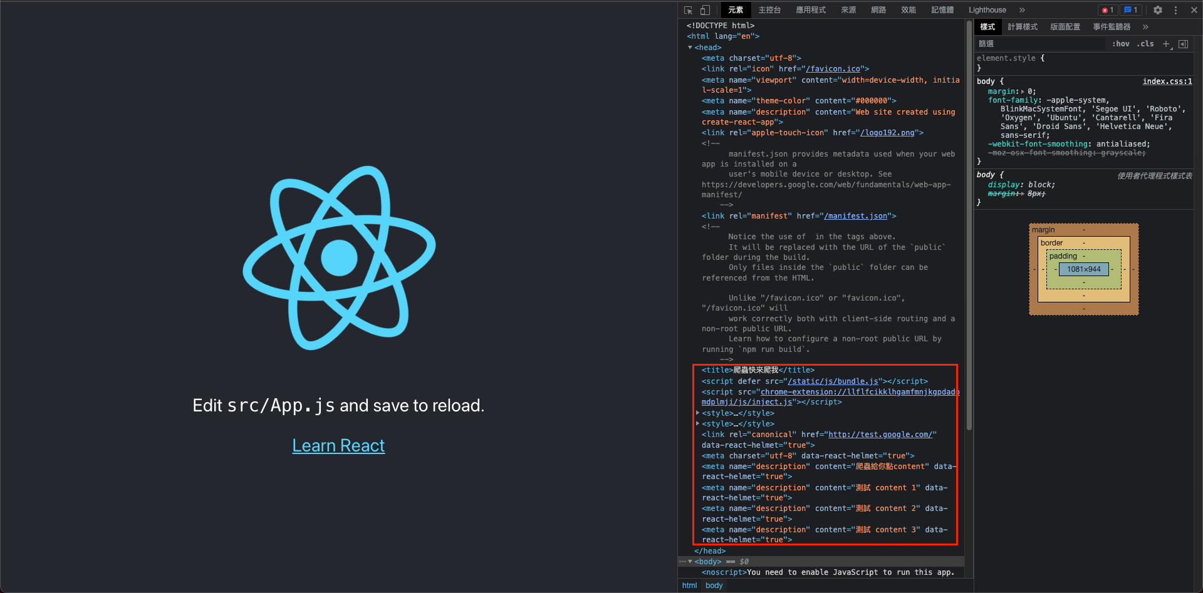This screenshot has width=1203, height=593.
Task: Click the closing </head> tag line
Action: pyautogui.click(x=710, y=551)
